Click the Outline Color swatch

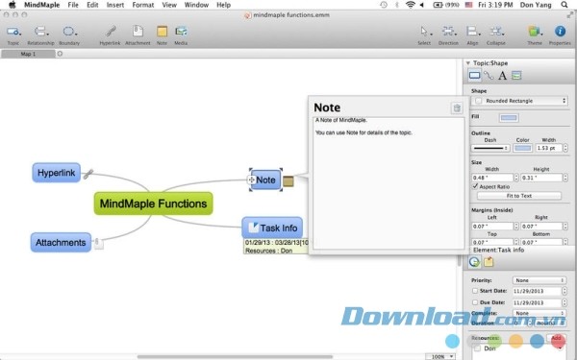(522, 148)
